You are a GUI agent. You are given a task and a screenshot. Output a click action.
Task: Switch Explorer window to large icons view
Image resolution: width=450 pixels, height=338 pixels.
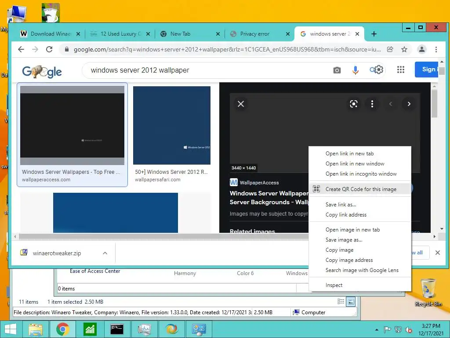pyautogui.click(x=351, y=302)
